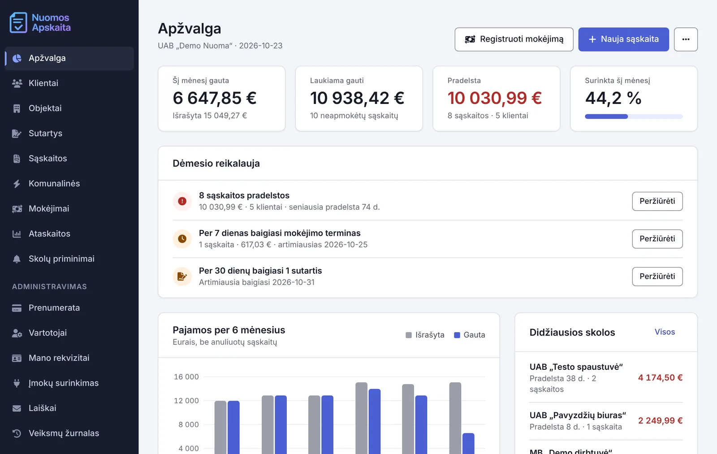Create a new invoice with Nauja sąskaita
This screenshot has width=717, height=454.
pos(623,39)
